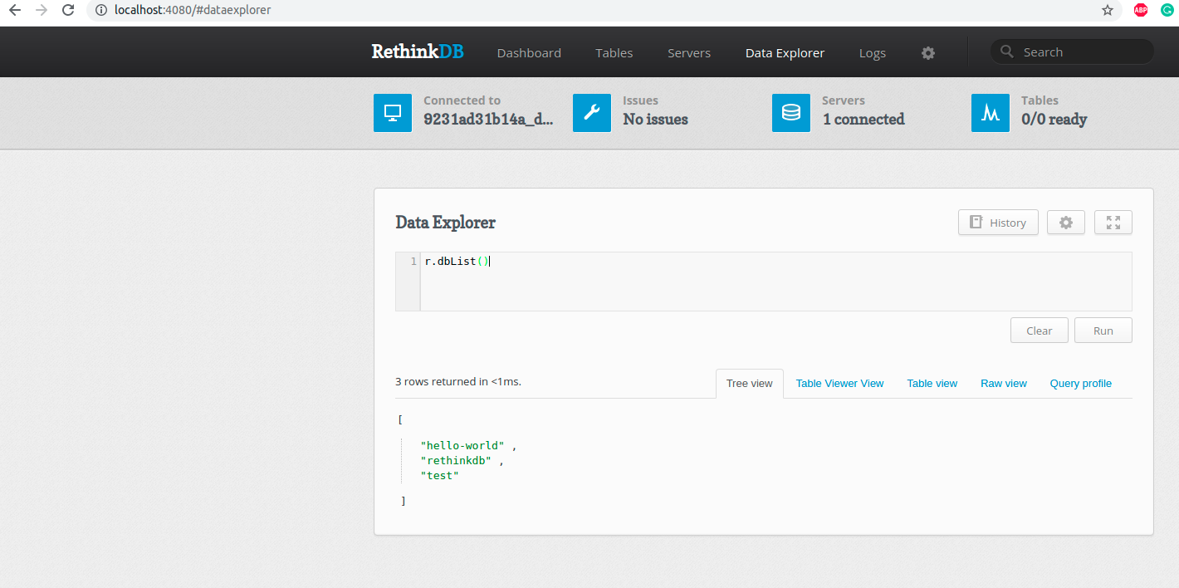Click inside the query editor area

click(x=775, y=282)
